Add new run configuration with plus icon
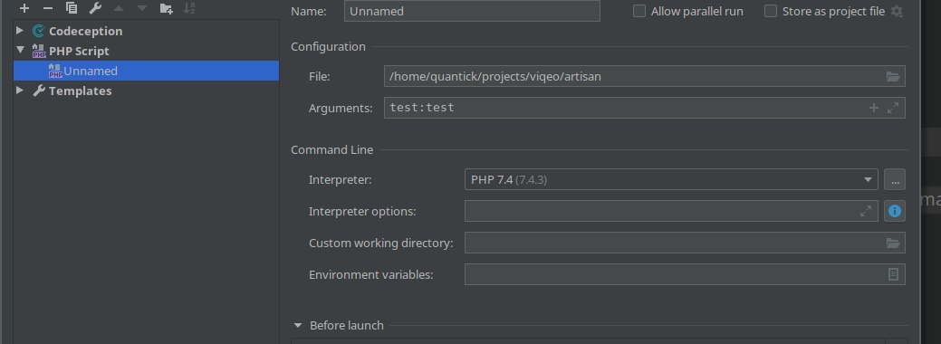Screen dimensions: 941x344 click(x=24, y=8)
